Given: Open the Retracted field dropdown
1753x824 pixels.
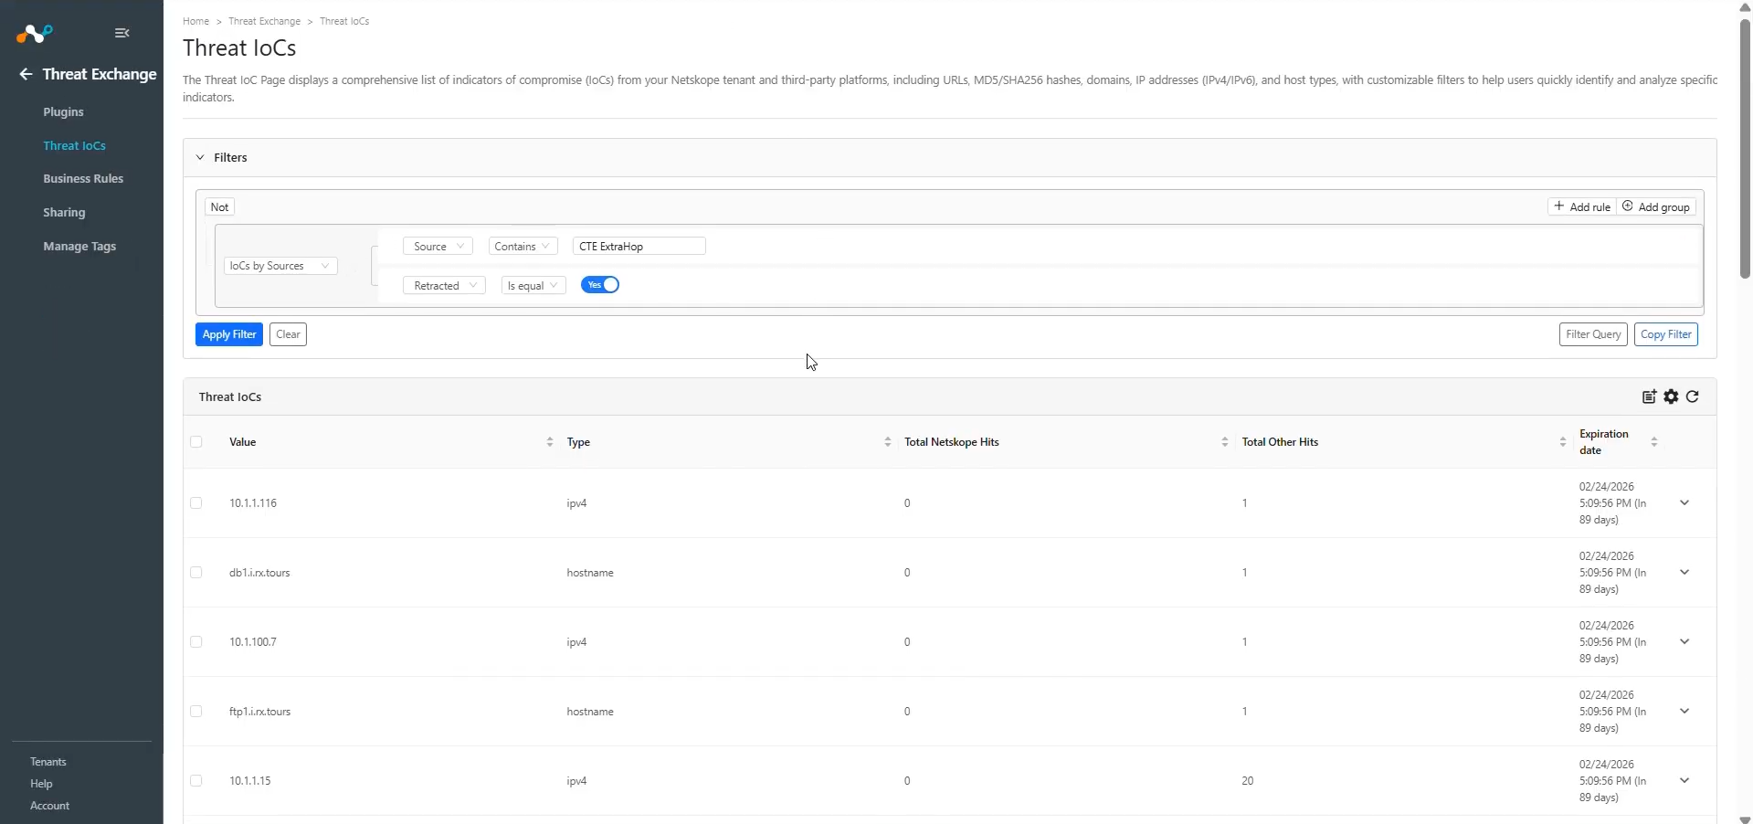Looking at the screenshot, I should (444, 286).
